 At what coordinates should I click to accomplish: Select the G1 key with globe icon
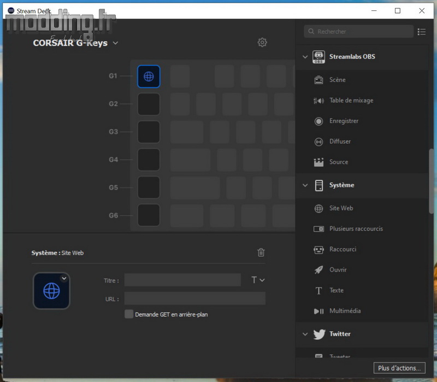pyautogui.click(x=149, y=77)
